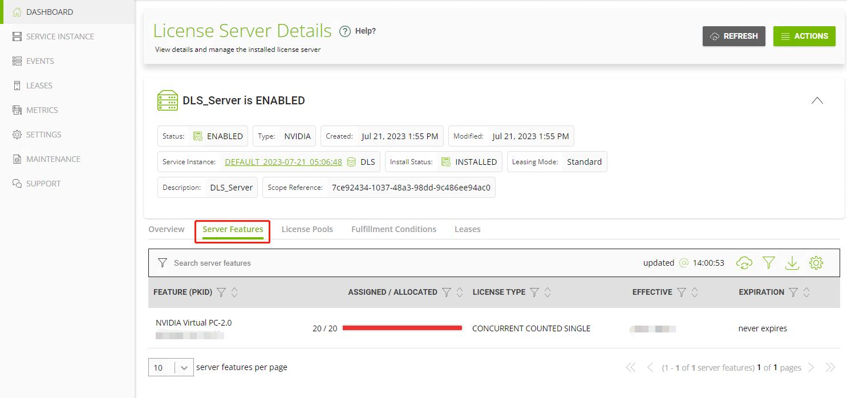Screen dimensions: 847x398
Task: Go to the first page of features
Action: coord(631,368)
